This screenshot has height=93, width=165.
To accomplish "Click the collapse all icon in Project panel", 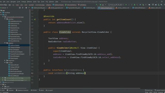I will tap(23, 8).
